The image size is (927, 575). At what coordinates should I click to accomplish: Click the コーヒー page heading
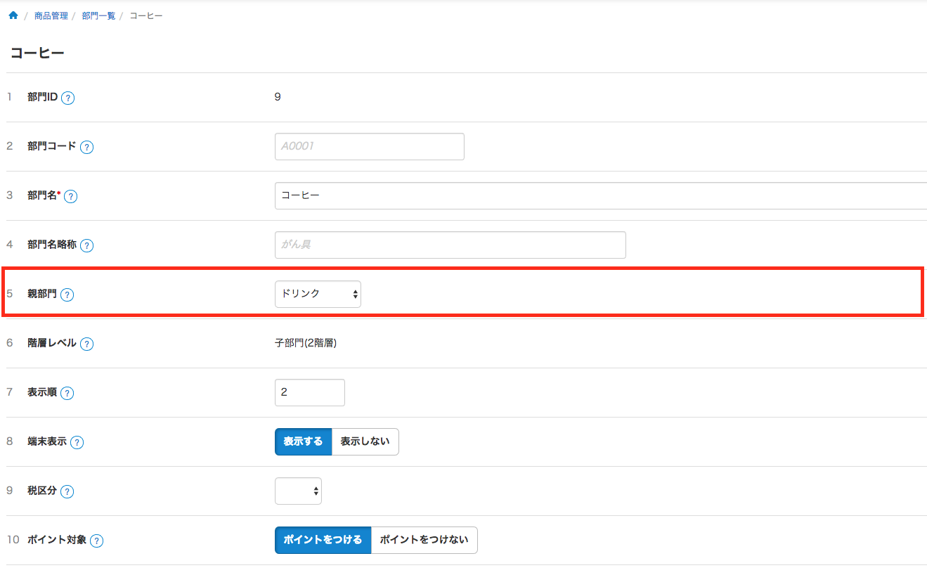pos(37,53)
